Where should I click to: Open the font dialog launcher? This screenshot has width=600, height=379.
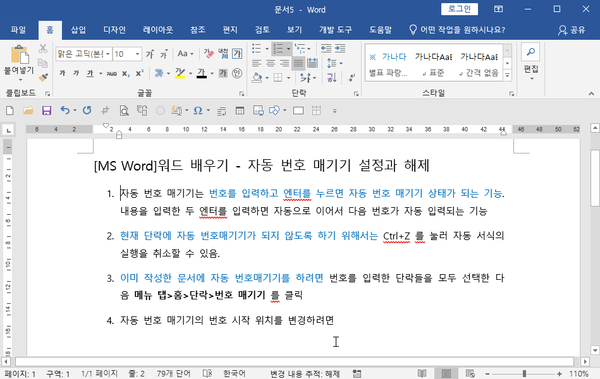click(242, 93)
